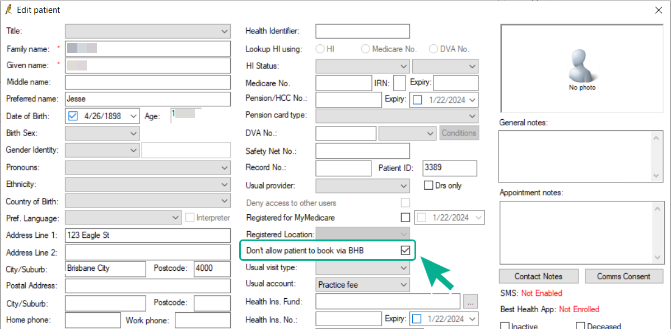This screenshot has height=329, width=671.
Task: Open the Pension card type dropdown
Action: pyautogui.click(x=397, y=115)
